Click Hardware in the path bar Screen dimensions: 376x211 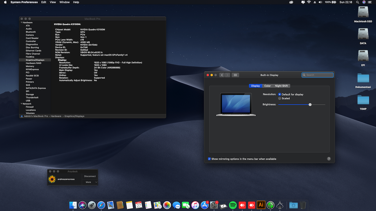56,116
